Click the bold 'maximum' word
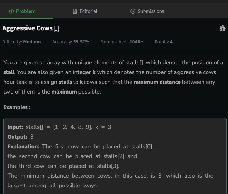 click(x=64, y=92)
